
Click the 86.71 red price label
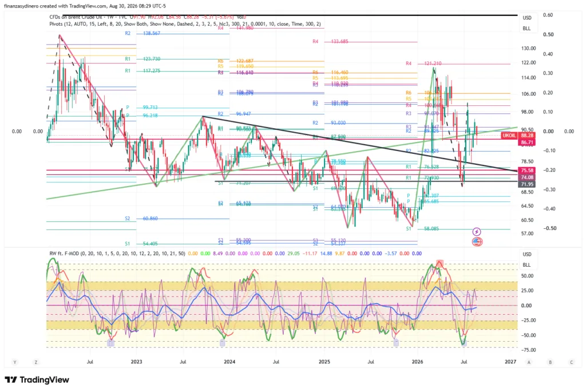click(x=526, y=142)
